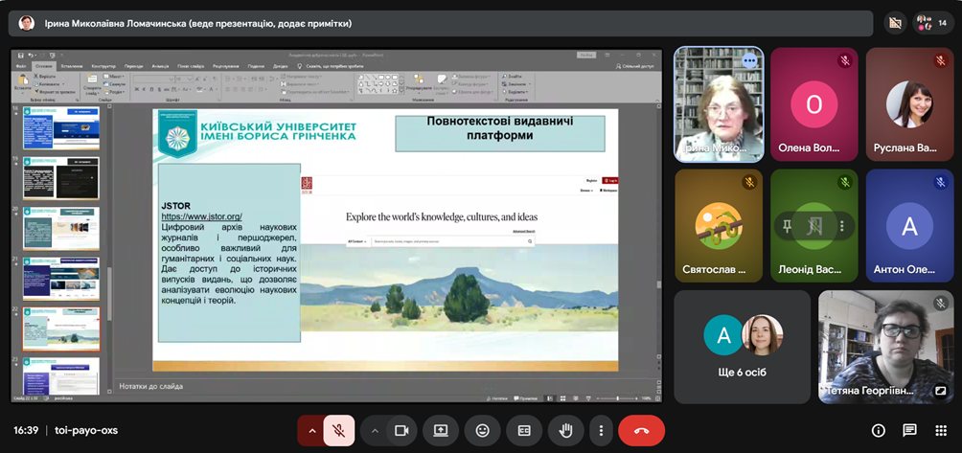The image size is (962, 453).
Task: Click the crossed-out layout icon at top right
Action: tap(895, 23)
